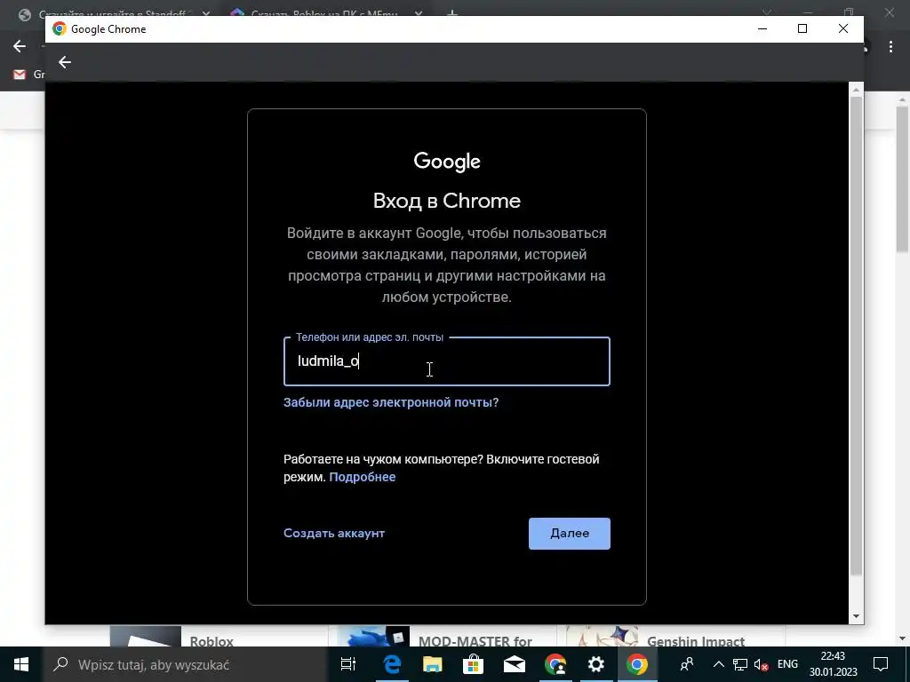
Task: Open notification center icon
Action: [881, 664]
